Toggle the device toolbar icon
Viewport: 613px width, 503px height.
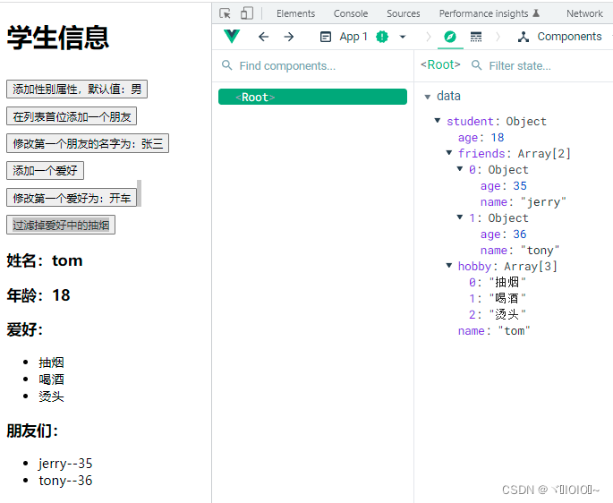coord(247,13)
